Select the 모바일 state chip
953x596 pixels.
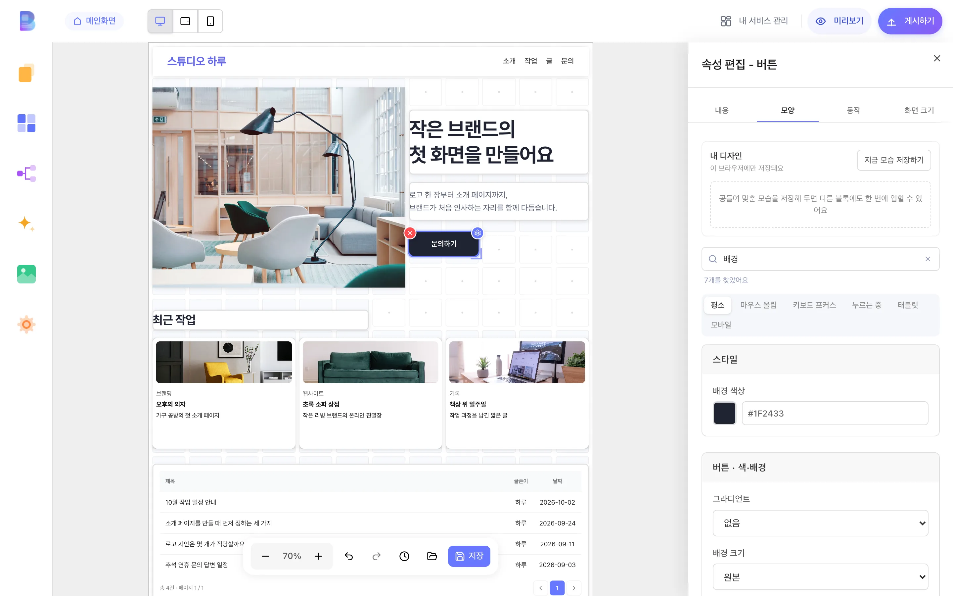721,325
